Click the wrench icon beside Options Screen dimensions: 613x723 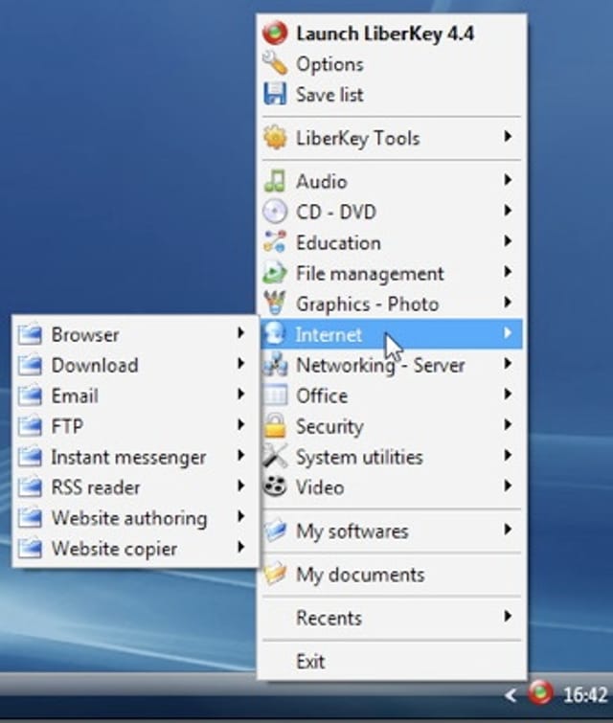[x=275, y=63]
